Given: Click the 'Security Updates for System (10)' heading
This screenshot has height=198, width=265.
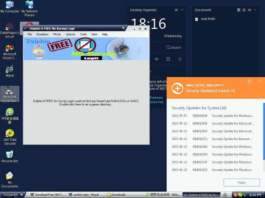Looking at the screenshot, I should 199,108.
